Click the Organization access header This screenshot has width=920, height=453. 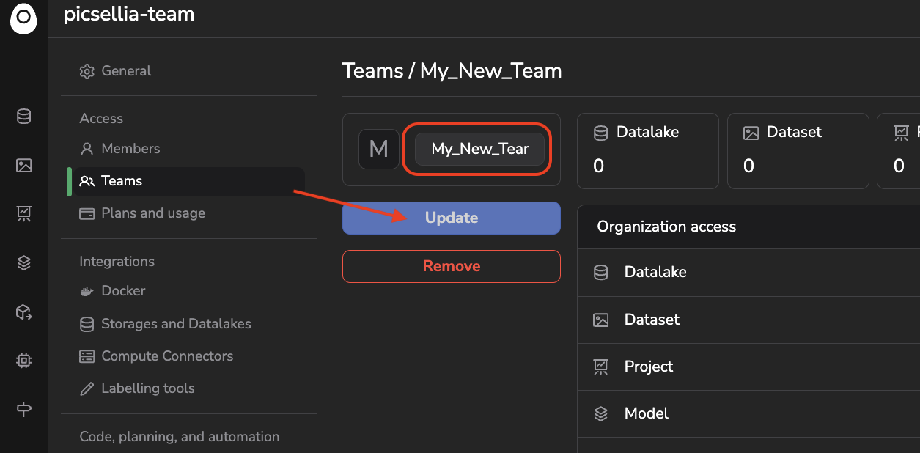[748, 226]
